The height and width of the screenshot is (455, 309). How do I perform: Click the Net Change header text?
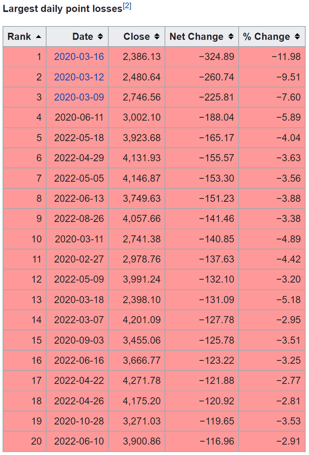(197, 37)
